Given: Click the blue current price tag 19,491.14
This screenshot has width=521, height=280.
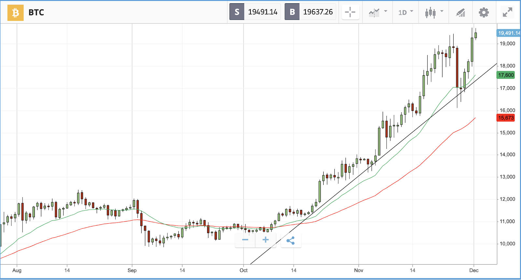Looking at the screenshot, I should point(509,33).
